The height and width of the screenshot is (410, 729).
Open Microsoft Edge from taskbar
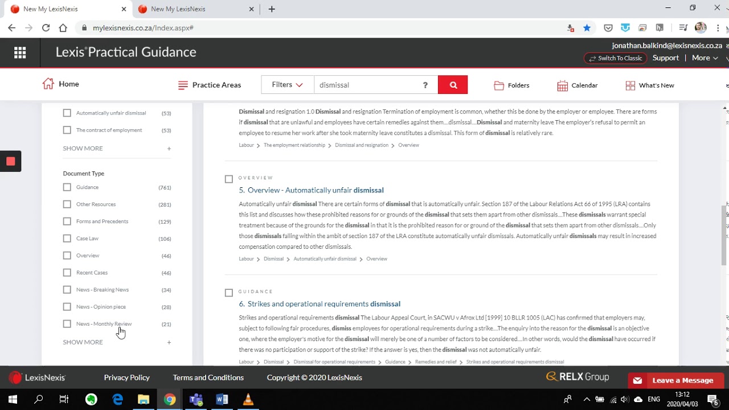pyautogui.click(x=117, y=400)
